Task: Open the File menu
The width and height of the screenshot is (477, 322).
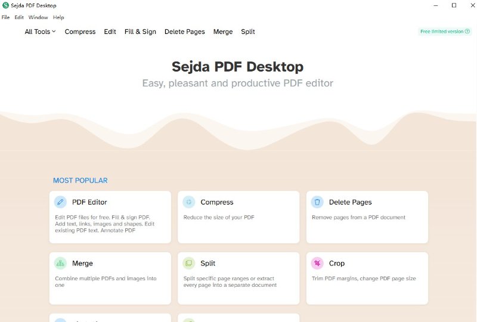Action: 5,17
